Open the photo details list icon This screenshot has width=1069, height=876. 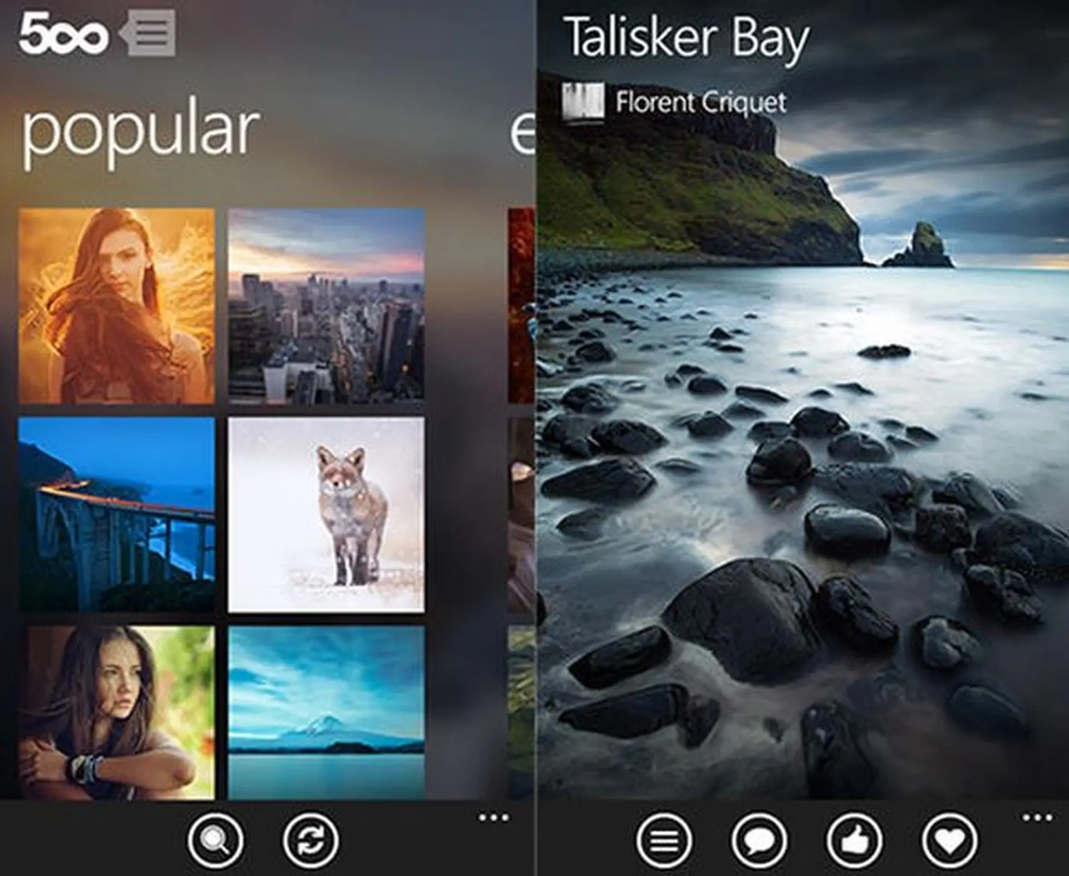coord(664,840)
